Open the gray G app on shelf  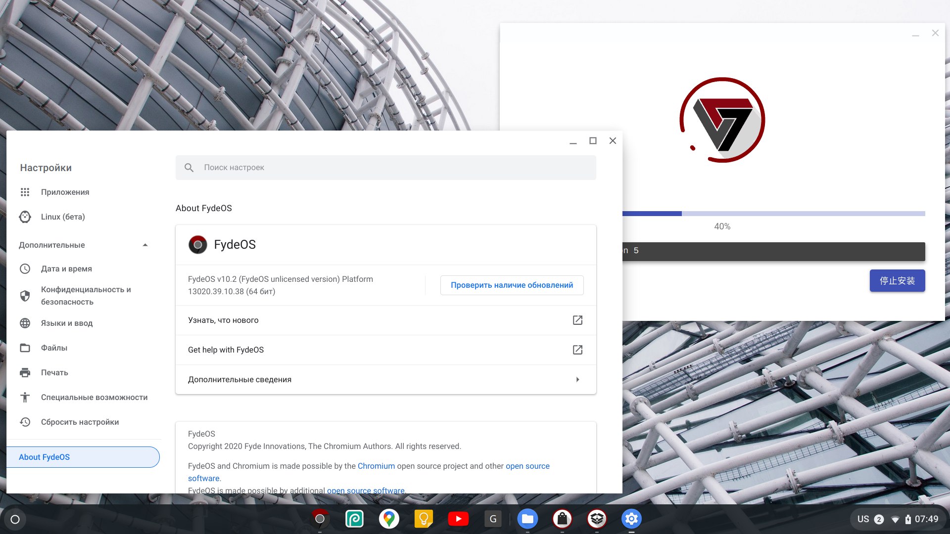click(493, 519)
